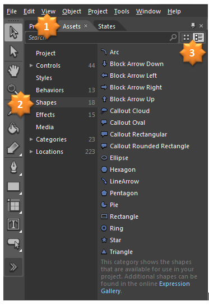Expand the Categories arrow
The width and height of the screenshot is (209, 306).
click(31, 139)
